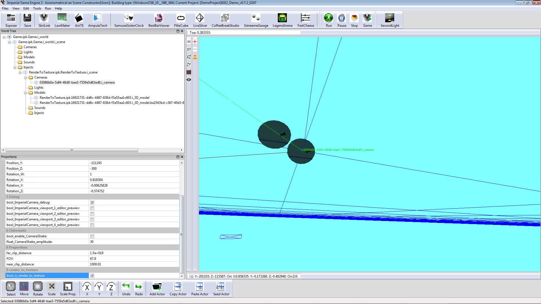The width and height of the screenshot is (541, 304).
Task: Launch LegendArena
Action: [282, 20]
